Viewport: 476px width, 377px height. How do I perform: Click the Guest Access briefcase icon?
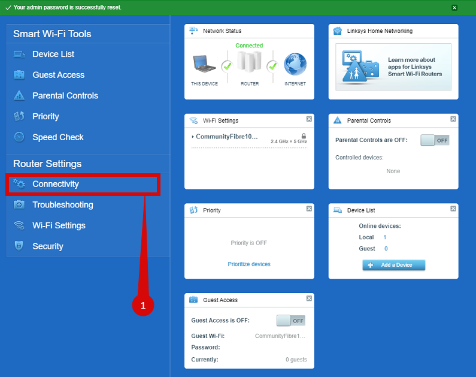(19, 75)
